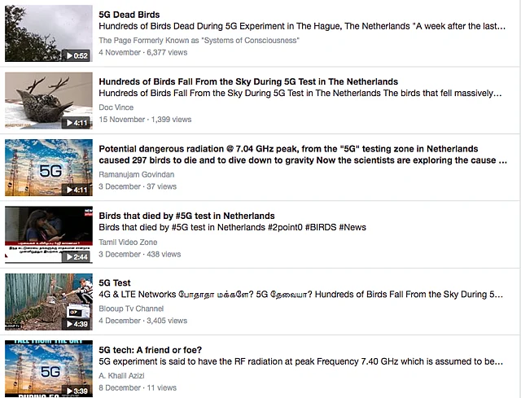
Task: Open 'Birds that died by #5G test' title
Action: [186, 216]
